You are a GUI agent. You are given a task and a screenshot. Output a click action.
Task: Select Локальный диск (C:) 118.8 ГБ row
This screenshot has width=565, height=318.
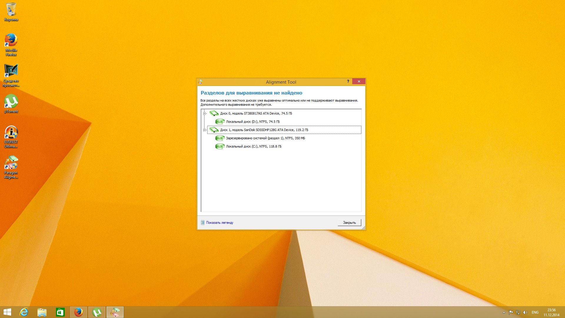[254, 146]
